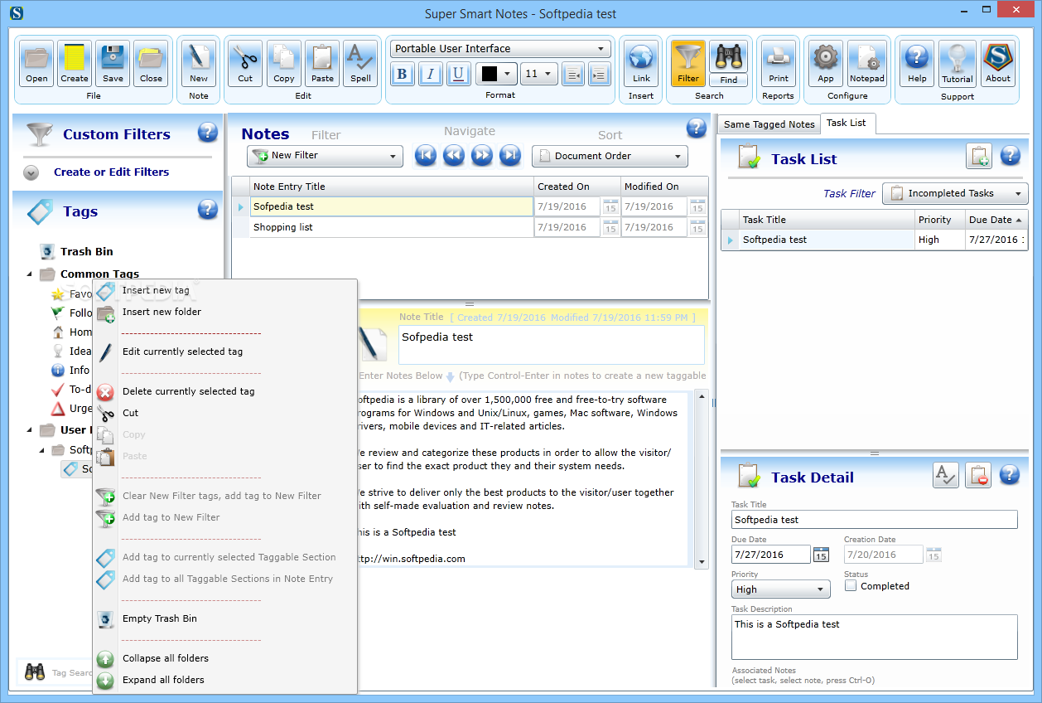Switch to the Task List tab
Image resolution: width=1042 pixels, height=703 pixels.
[x=847, y=123]
